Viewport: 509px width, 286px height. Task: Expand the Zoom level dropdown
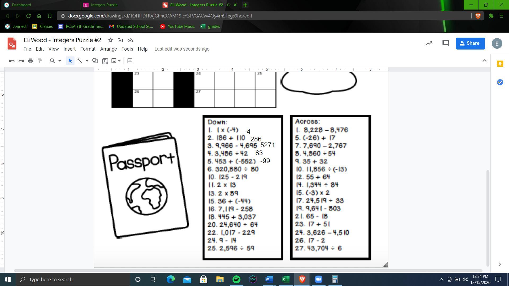[x=59, y=61]
